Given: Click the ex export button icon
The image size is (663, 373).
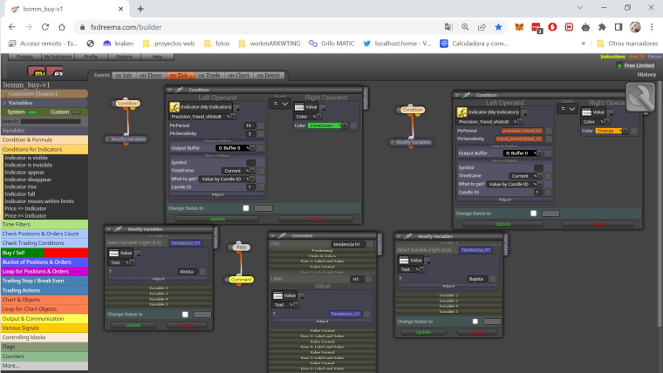Looking at the screenshot, I should click(x=55, y=71).
